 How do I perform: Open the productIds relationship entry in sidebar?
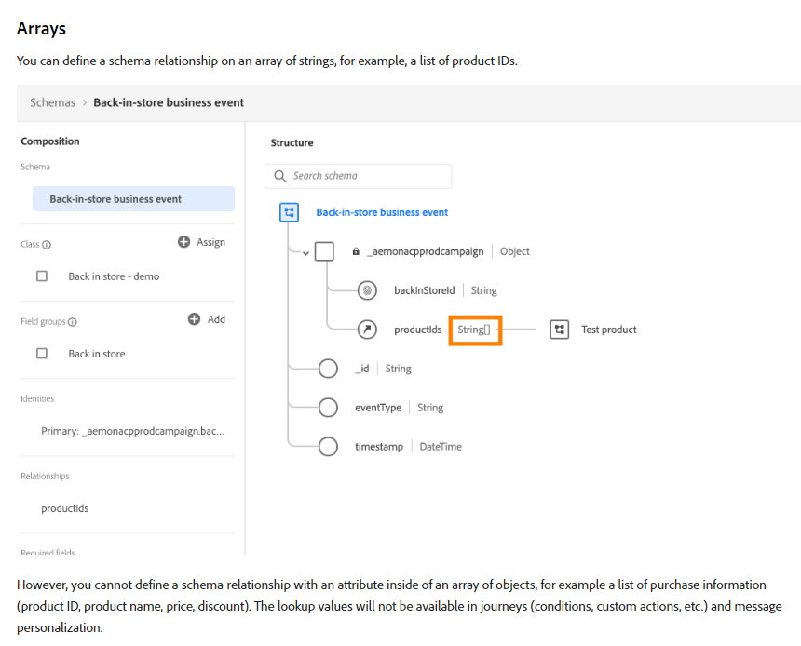pos(65,509)
